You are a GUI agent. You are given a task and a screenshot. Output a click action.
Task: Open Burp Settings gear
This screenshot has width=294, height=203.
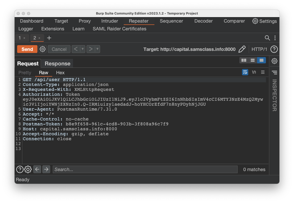(264, 21)
